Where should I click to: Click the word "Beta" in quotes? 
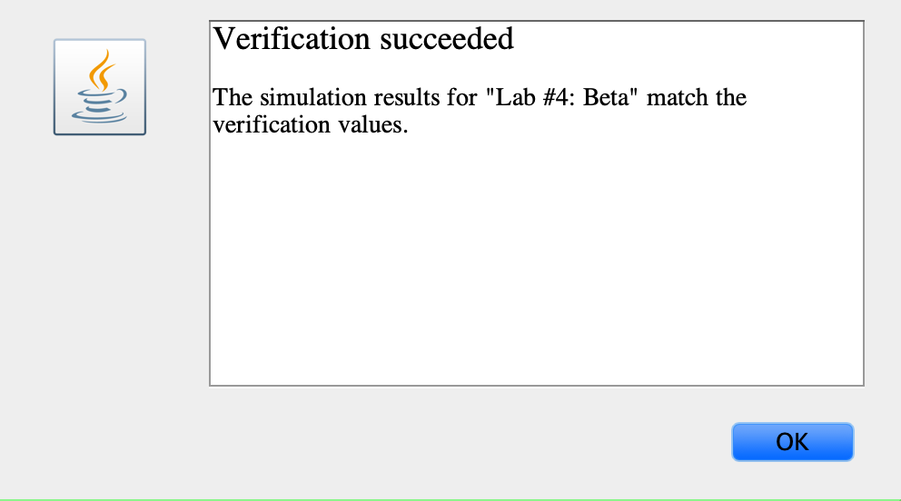click(610, 97)
